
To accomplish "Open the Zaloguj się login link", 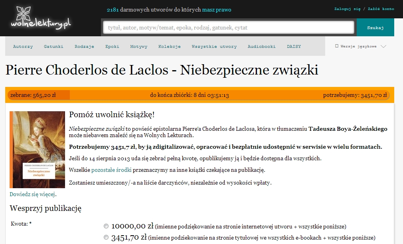I will (x=347, y=9).
